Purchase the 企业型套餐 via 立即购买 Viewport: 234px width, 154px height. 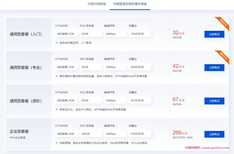214,134
